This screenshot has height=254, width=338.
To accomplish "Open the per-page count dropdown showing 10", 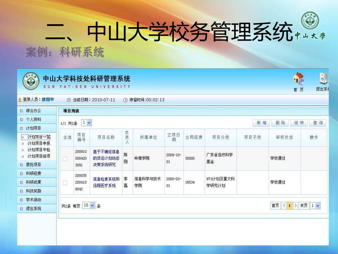I will 88,205.
